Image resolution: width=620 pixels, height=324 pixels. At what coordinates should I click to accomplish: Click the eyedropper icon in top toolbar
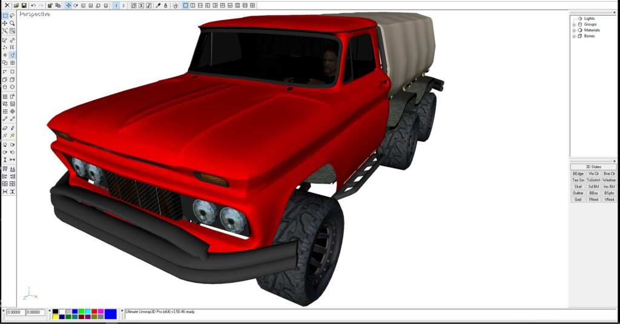click(x=158, y=5)
